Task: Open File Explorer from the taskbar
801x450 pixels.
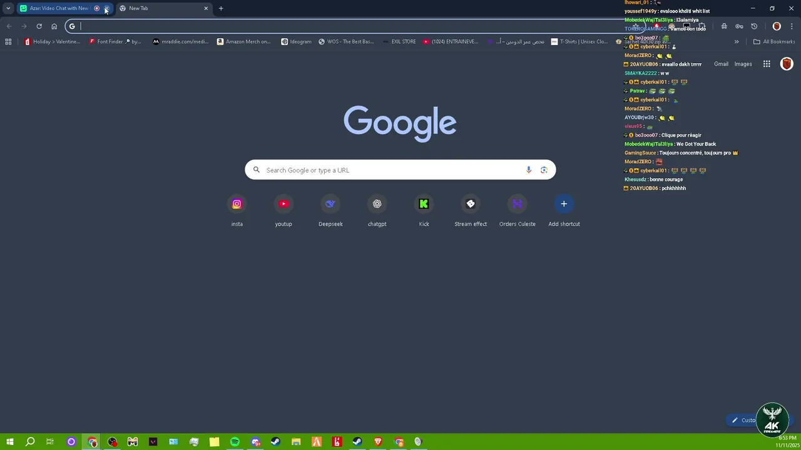Action: click(296, 442)
